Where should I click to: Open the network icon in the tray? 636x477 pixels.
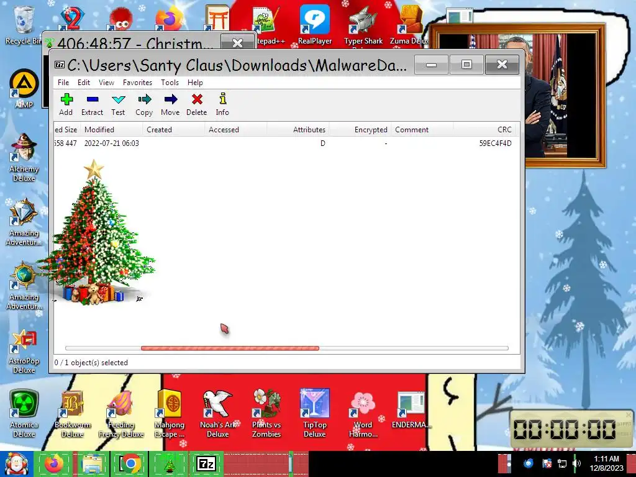(x=561, y=463)
